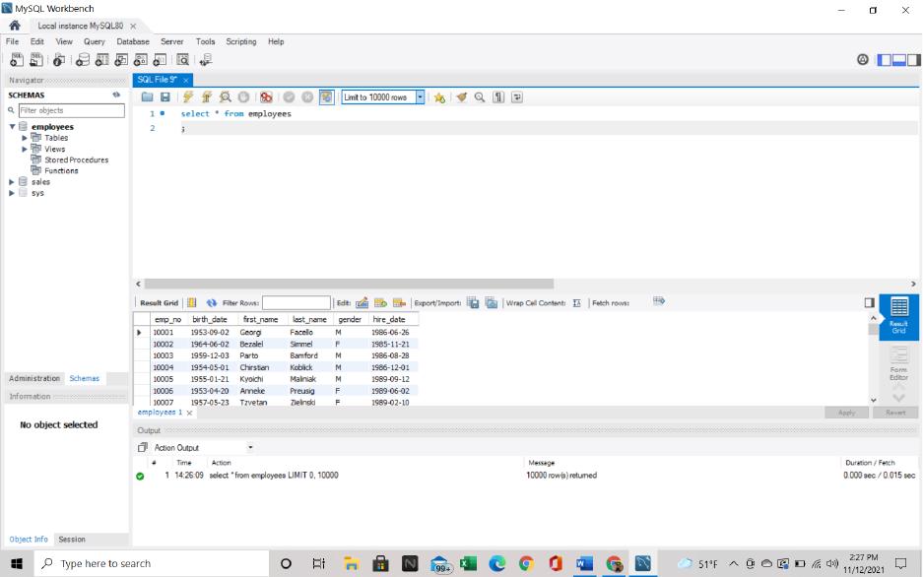
Task: Open the Action Output dropdown
Action: coord(250,448)
